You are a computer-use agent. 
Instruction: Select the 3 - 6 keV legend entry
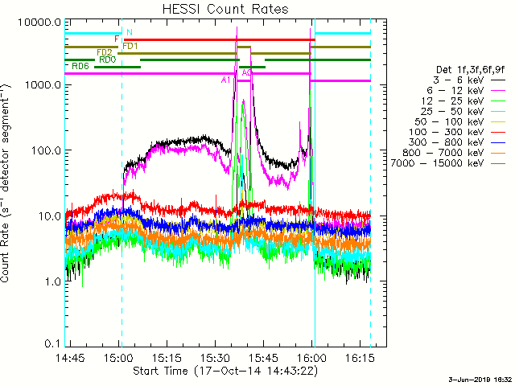coord(458,80)
